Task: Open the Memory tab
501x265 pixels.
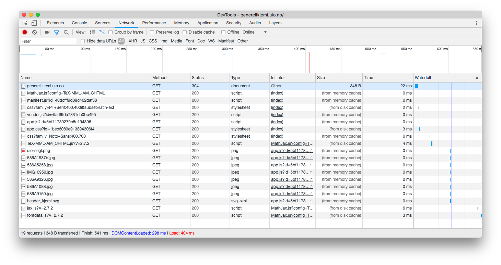Action: pyautogui.click(x=182, y=23)
